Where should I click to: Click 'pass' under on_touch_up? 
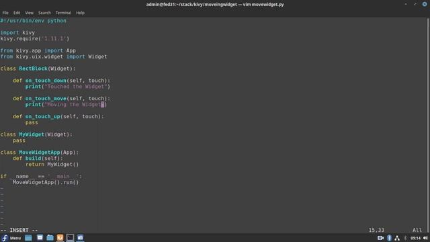(x=32, y=122)
